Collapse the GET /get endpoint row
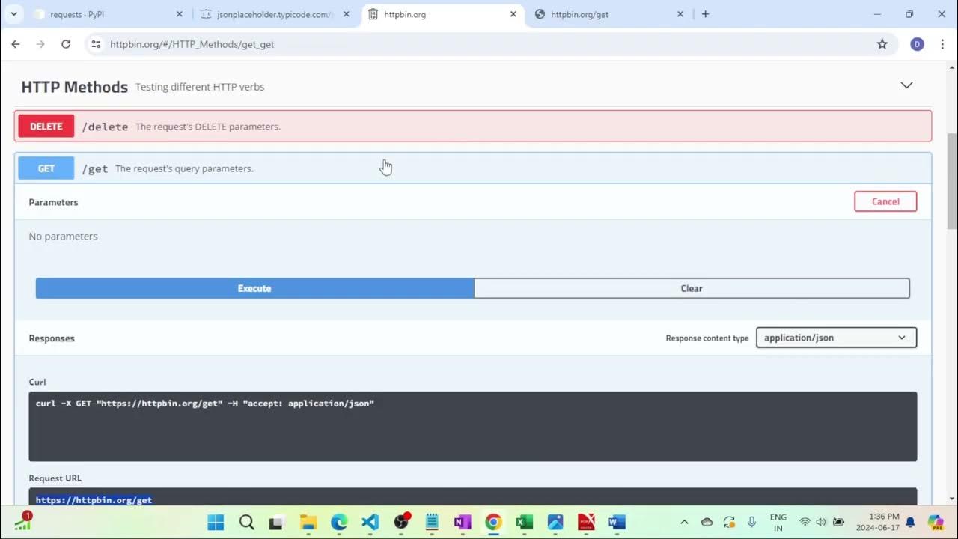Image resolution: width=958 pixels, height=539 pixels. tap(473, 168)
